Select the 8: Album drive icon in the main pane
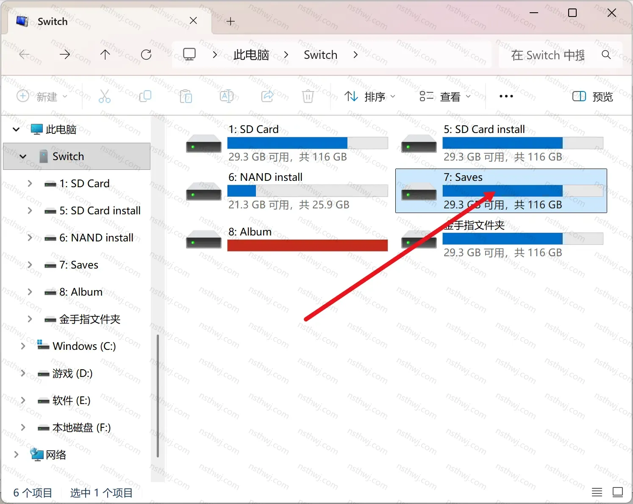 204,239
